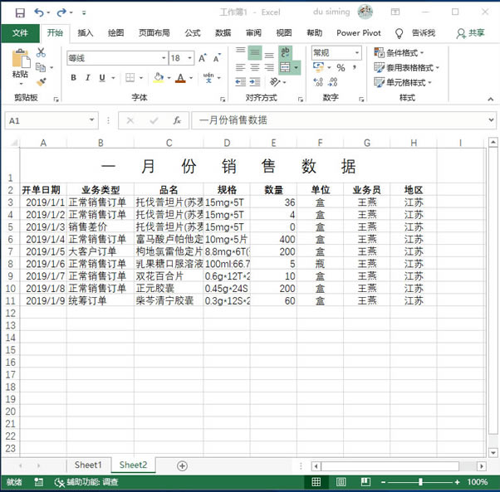Expand the formula bar
Image resolution: width=500 pixels, height=492 pixels.
click(x=491, y=120)
